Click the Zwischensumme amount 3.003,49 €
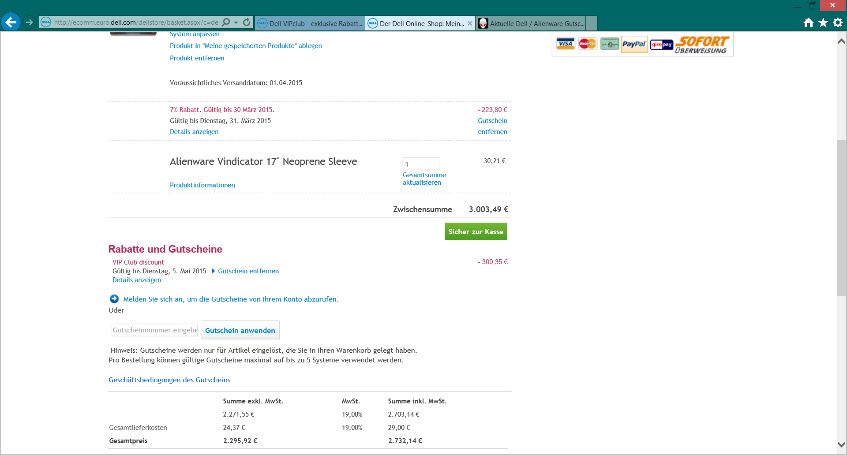847x455 pixels. (x=488, y=209)
